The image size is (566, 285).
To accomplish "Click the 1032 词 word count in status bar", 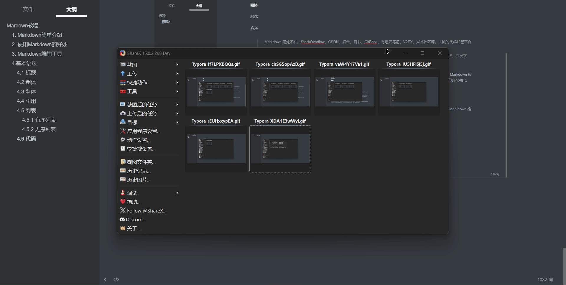I will pos(545,279).
